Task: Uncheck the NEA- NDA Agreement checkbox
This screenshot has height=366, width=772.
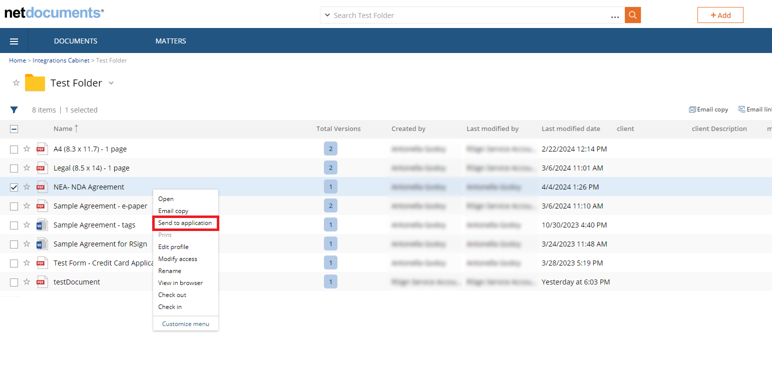Action: (x=14, y=187)
